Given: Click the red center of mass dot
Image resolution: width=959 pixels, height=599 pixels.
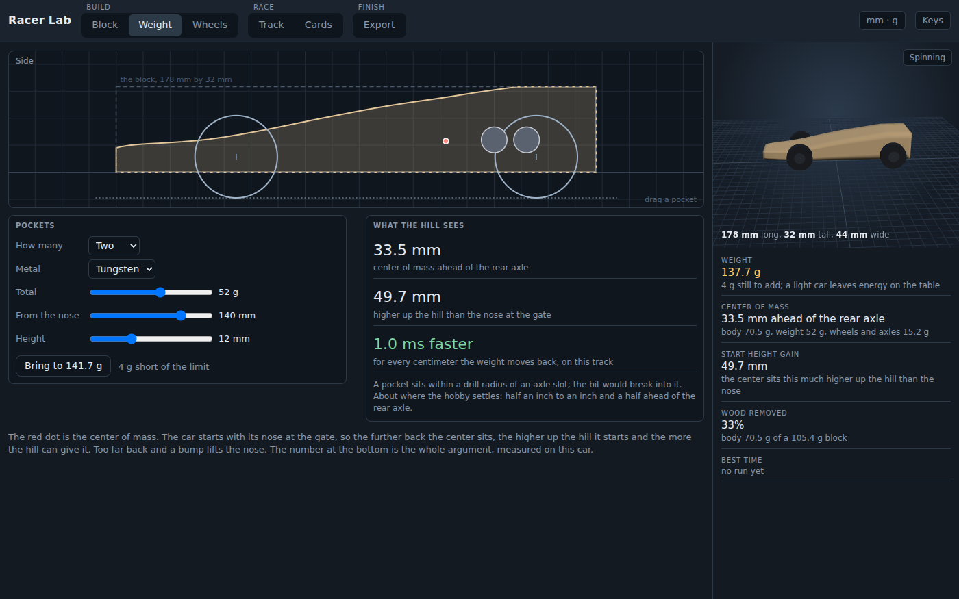Looking at the screenshot, I should [446, 141].
